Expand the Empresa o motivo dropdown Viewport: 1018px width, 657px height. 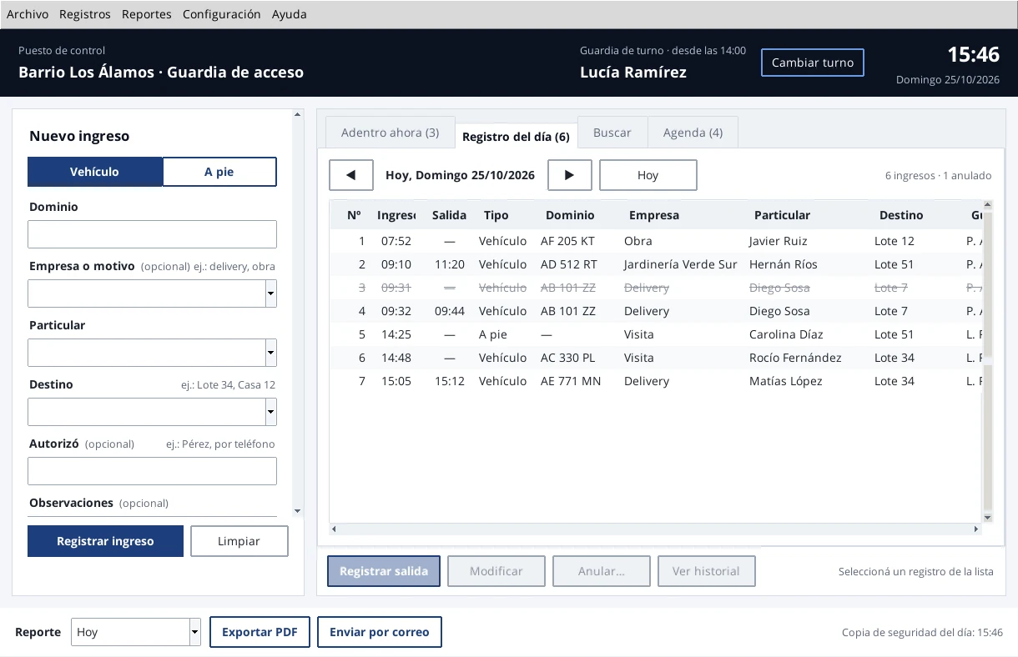tap(270, 293)
